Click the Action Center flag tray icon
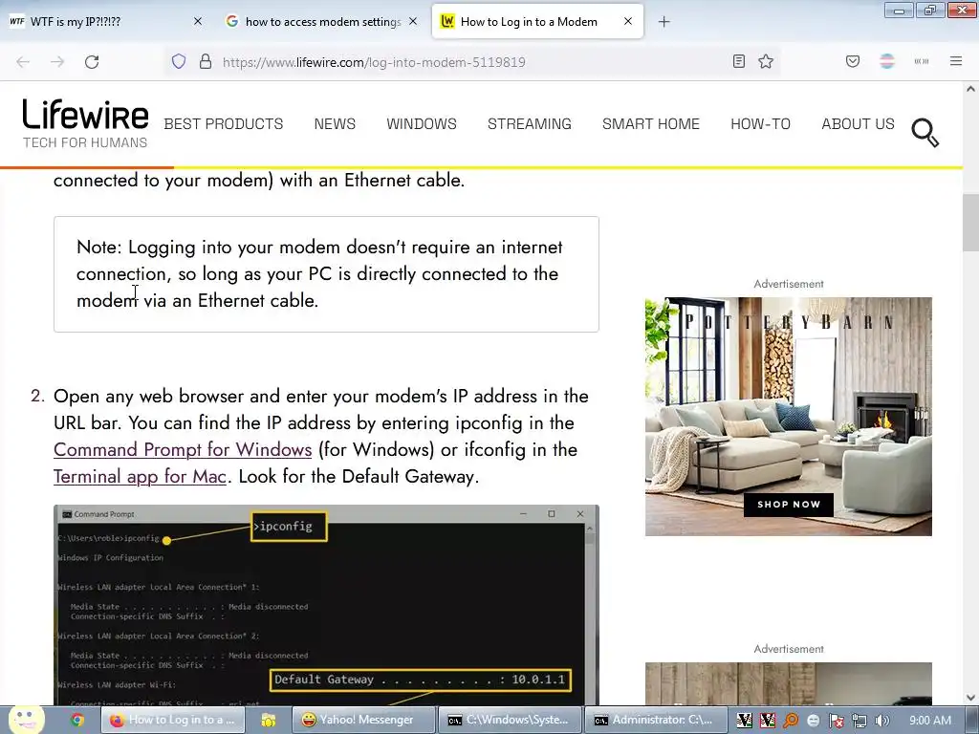Screen dimensions: 979x734 click(x=836, y=721)
